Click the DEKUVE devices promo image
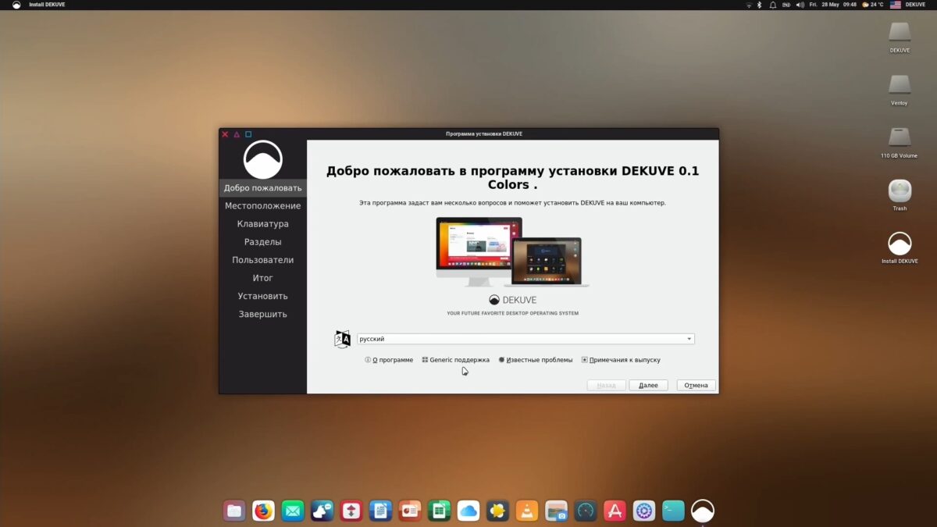The height and width of the screenshot is (527, 937). tap(512, 252)
